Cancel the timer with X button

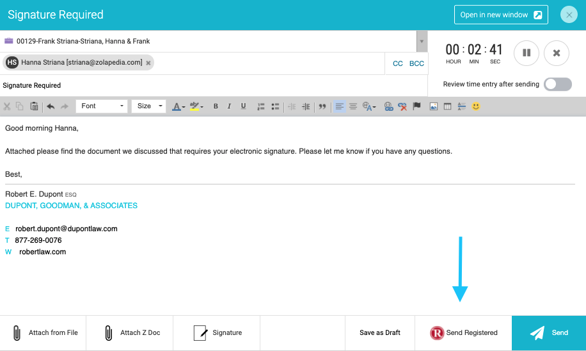tap(557, 53)
